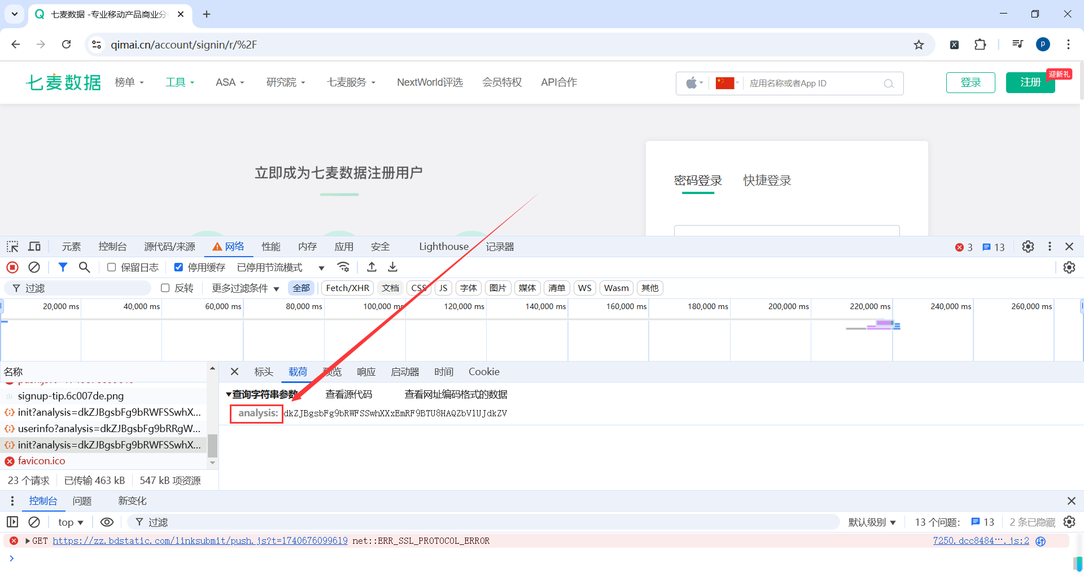Reload the current page

tap(66, 45)
